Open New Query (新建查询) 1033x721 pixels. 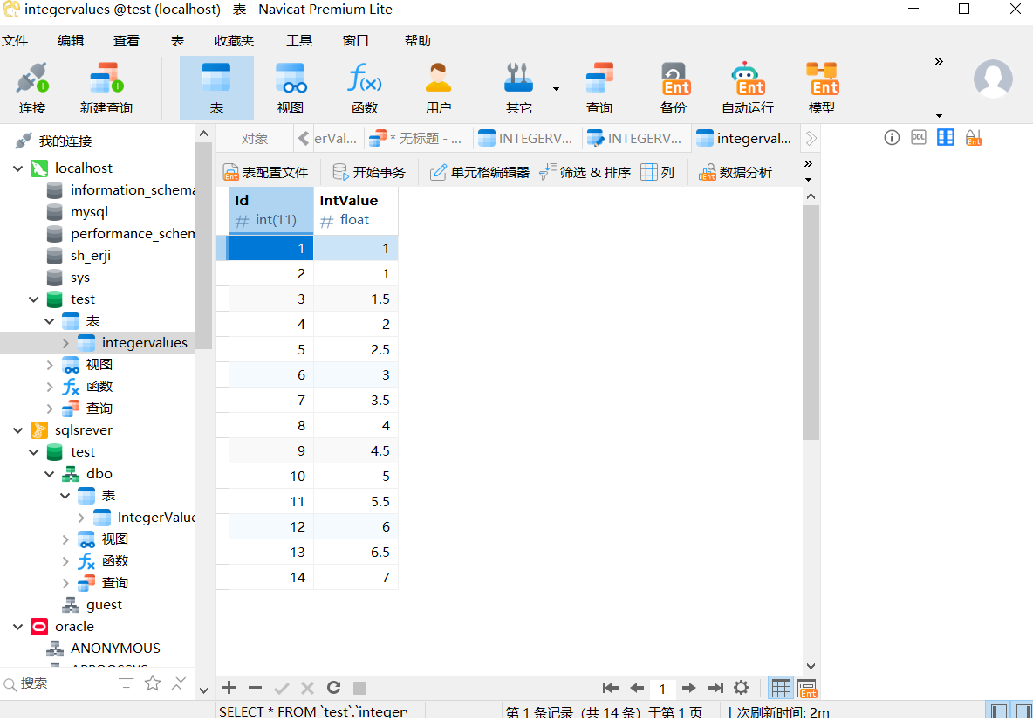(x=106, y=88)
